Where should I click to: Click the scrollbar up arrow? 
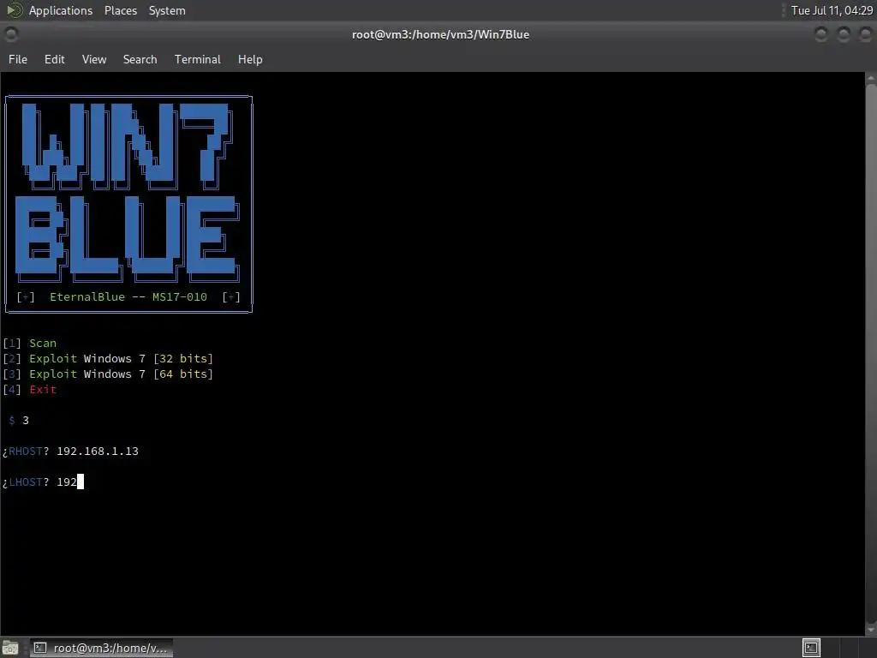coord(871,78)
